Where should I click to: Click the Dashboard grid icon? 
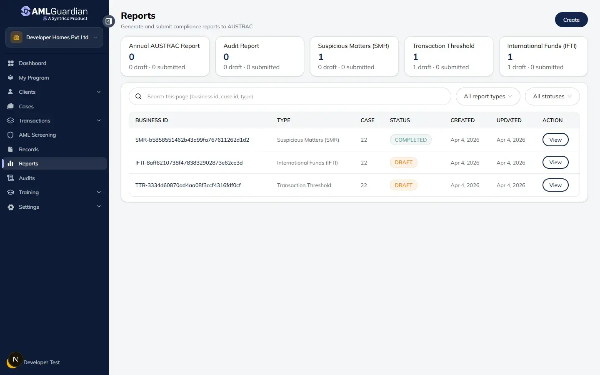(x=11, y=63)
